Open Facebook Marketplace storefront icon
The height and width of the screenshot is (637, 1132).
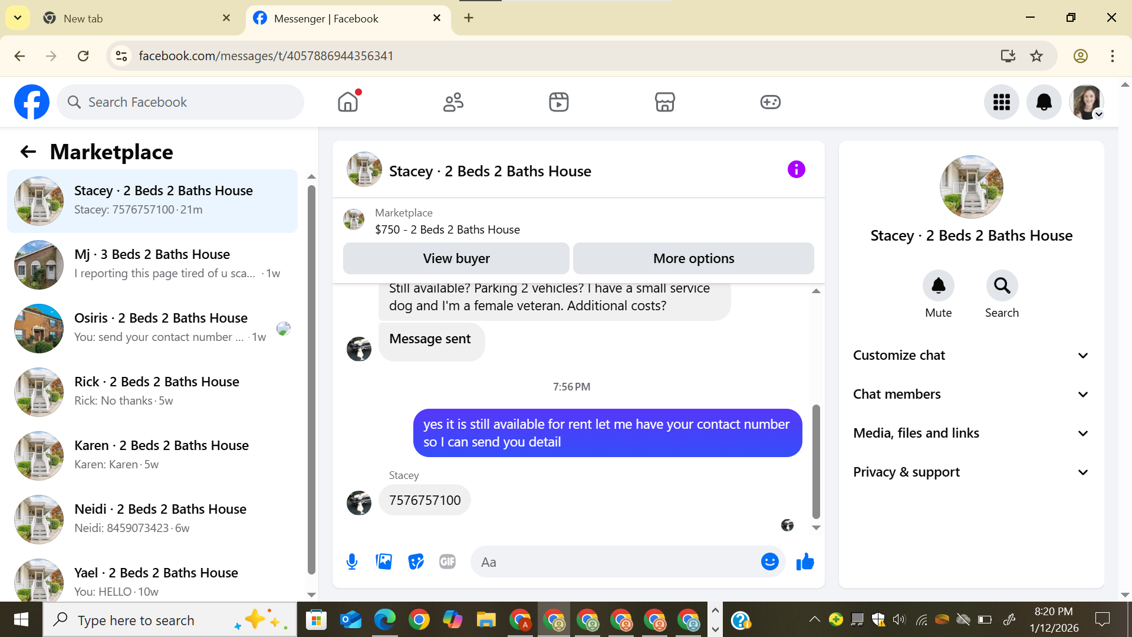[664, 102]
